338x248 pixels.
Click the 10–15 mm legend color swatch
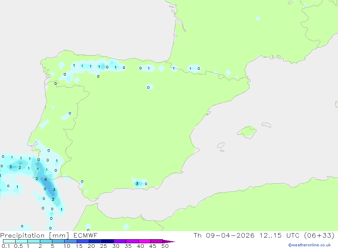click(x=71, y=241)
